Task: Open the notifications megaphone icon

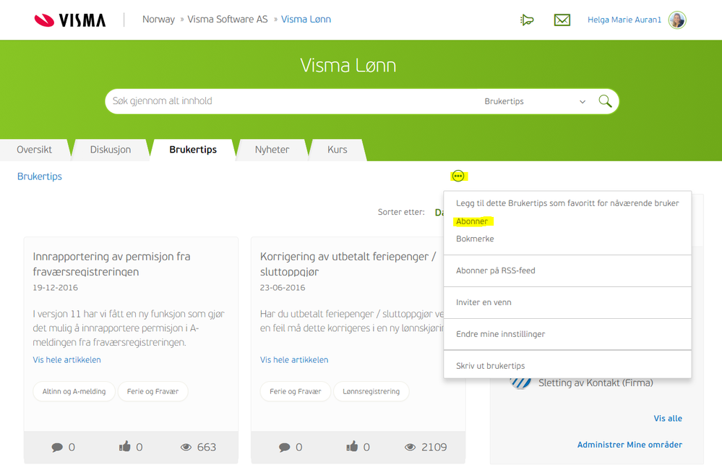Action: point(527,20)
